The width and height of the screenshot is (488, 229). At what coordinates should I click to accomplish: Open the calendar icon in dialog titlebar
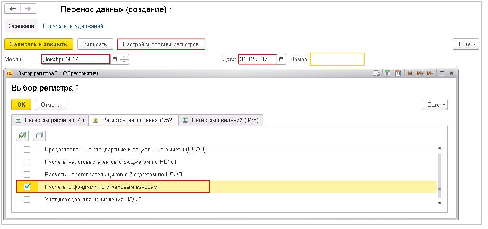398,73
